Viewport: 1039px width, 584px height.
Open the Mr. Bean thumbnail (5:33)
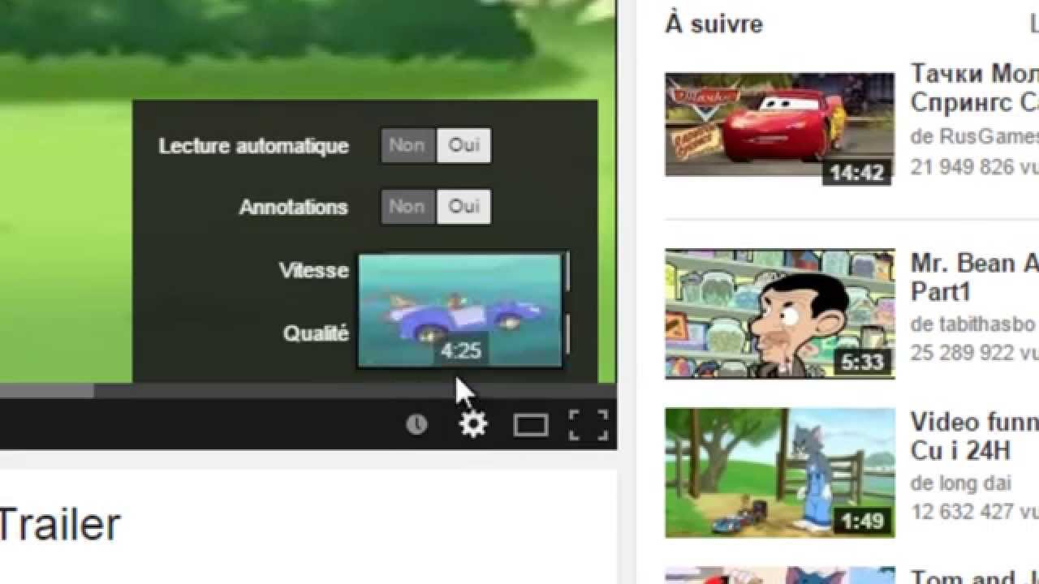pos(779,313)
